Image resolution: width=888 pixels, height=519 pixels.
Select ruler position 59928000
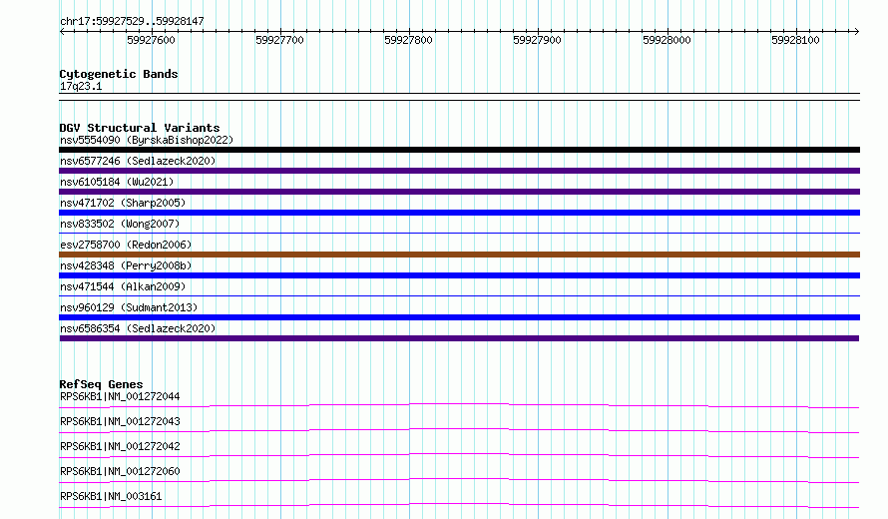(x=666, y=40)
